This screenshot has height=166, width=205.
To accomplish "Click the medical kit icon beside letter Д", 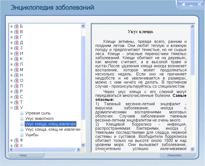I will pos(17,43).
